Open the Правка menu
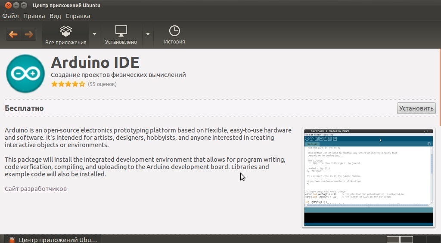441x243 pixels. pos(34,16)
